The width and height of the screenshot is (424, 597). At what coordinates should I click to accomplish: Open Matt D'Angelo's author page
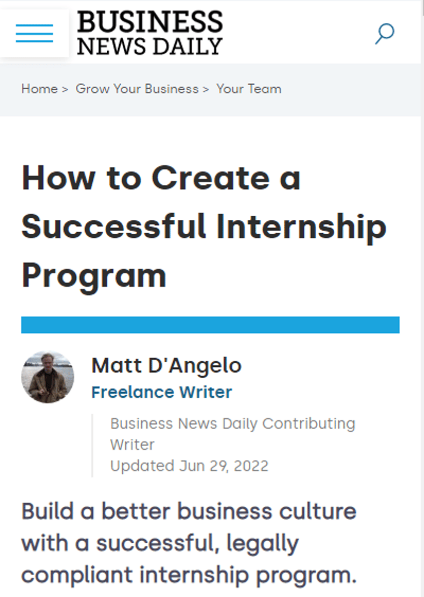click(166, 365)
